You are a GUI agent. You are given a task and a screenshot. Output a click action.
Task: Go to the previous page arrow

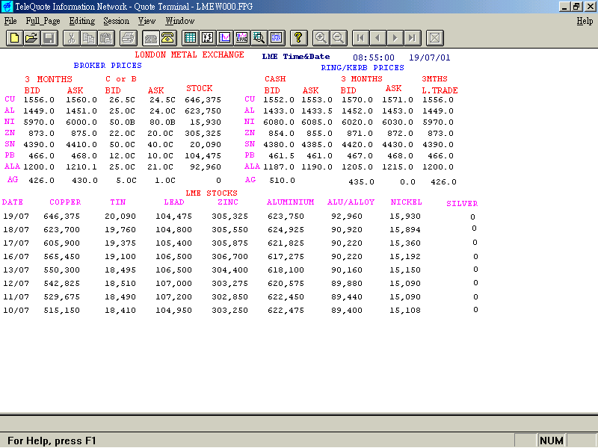377,38
